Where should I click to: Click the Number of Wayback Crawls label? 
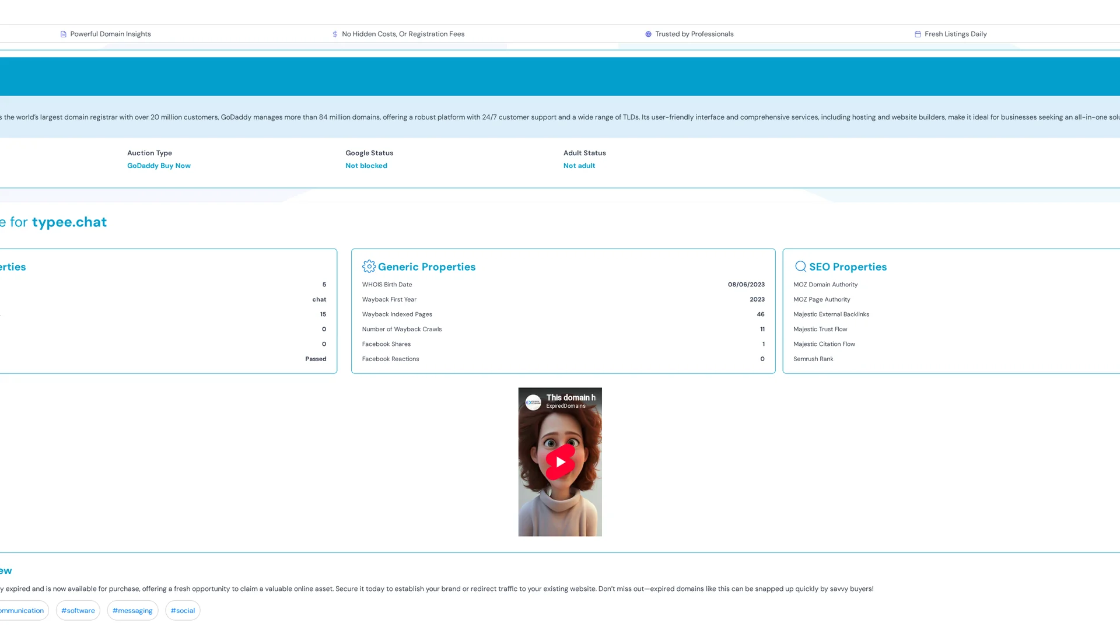click(402, 330)
